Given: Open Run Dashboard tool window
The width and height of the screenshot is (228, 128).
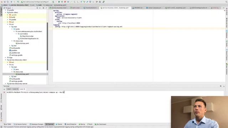Looking at the screenshot, I should click(100, 124).
